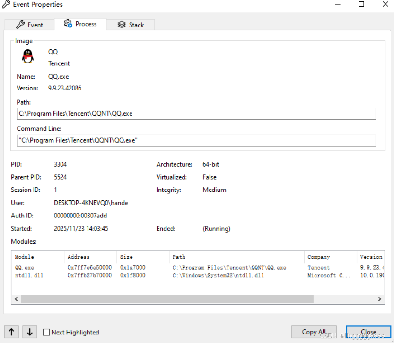Minimize the Event Properties window

coord(338,4)
